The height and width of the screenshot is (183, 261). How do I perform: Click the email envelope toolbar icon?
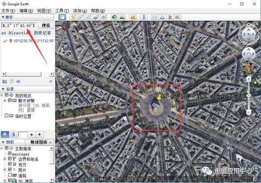coord(155,17)
